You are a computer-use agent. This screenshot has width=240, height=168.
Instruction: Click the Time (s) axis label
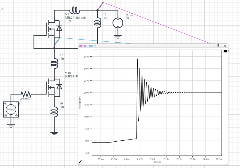coord(157,162)
